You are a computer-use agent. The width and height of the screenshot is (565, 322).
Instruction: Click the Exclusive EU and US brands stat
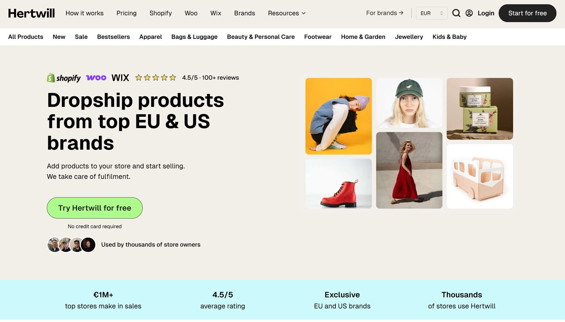[342, 300]
